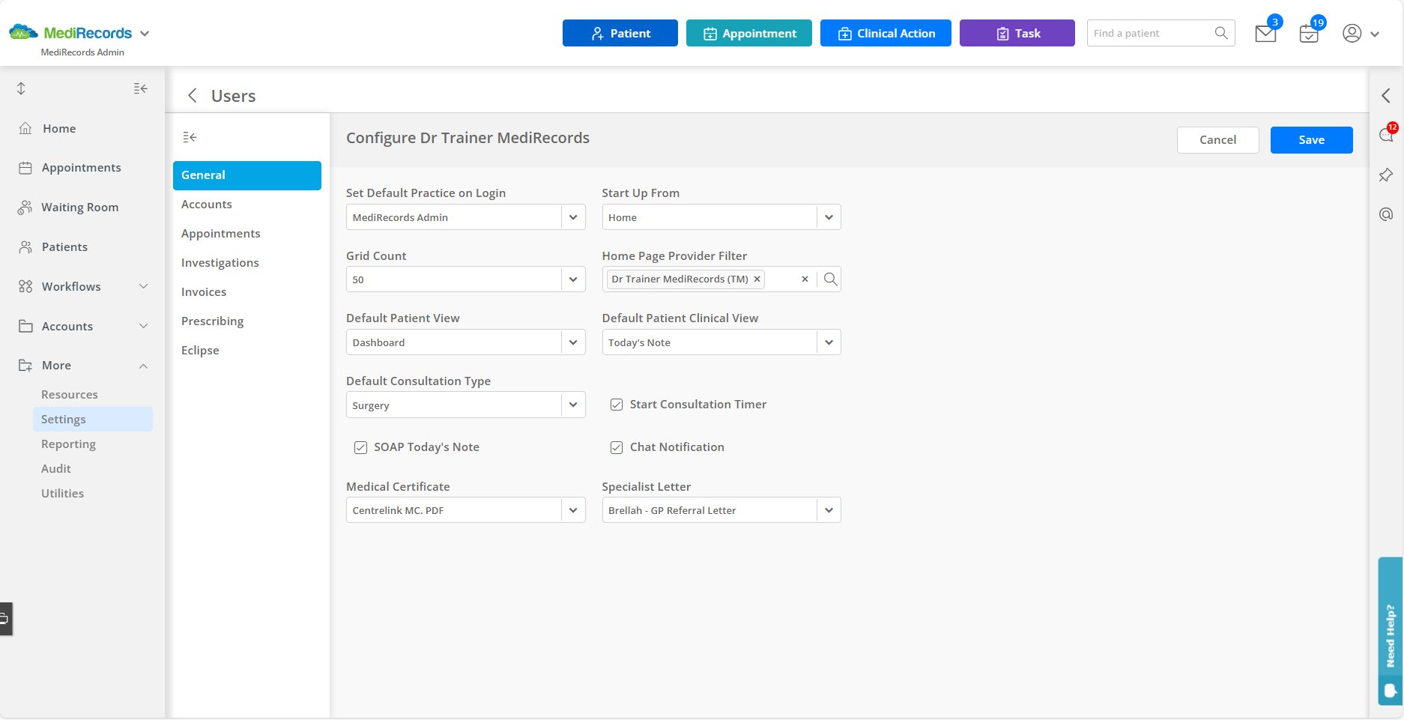The width and height of the screenshot is (1404, 720).
Task: Remove Dr Trainer MediRecords from provider filter
Action: pyautogui.click(x=757, y=279)
